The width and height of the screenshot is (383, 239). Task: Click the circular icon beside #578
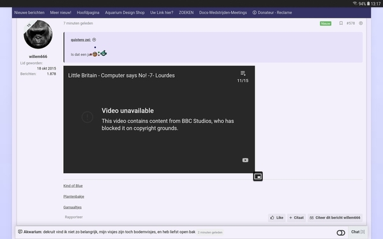(361, 23)
